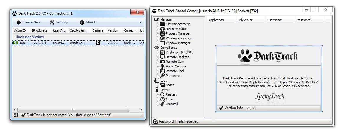
Task: Click the DarkTrack logo banner
Action: 268,56
